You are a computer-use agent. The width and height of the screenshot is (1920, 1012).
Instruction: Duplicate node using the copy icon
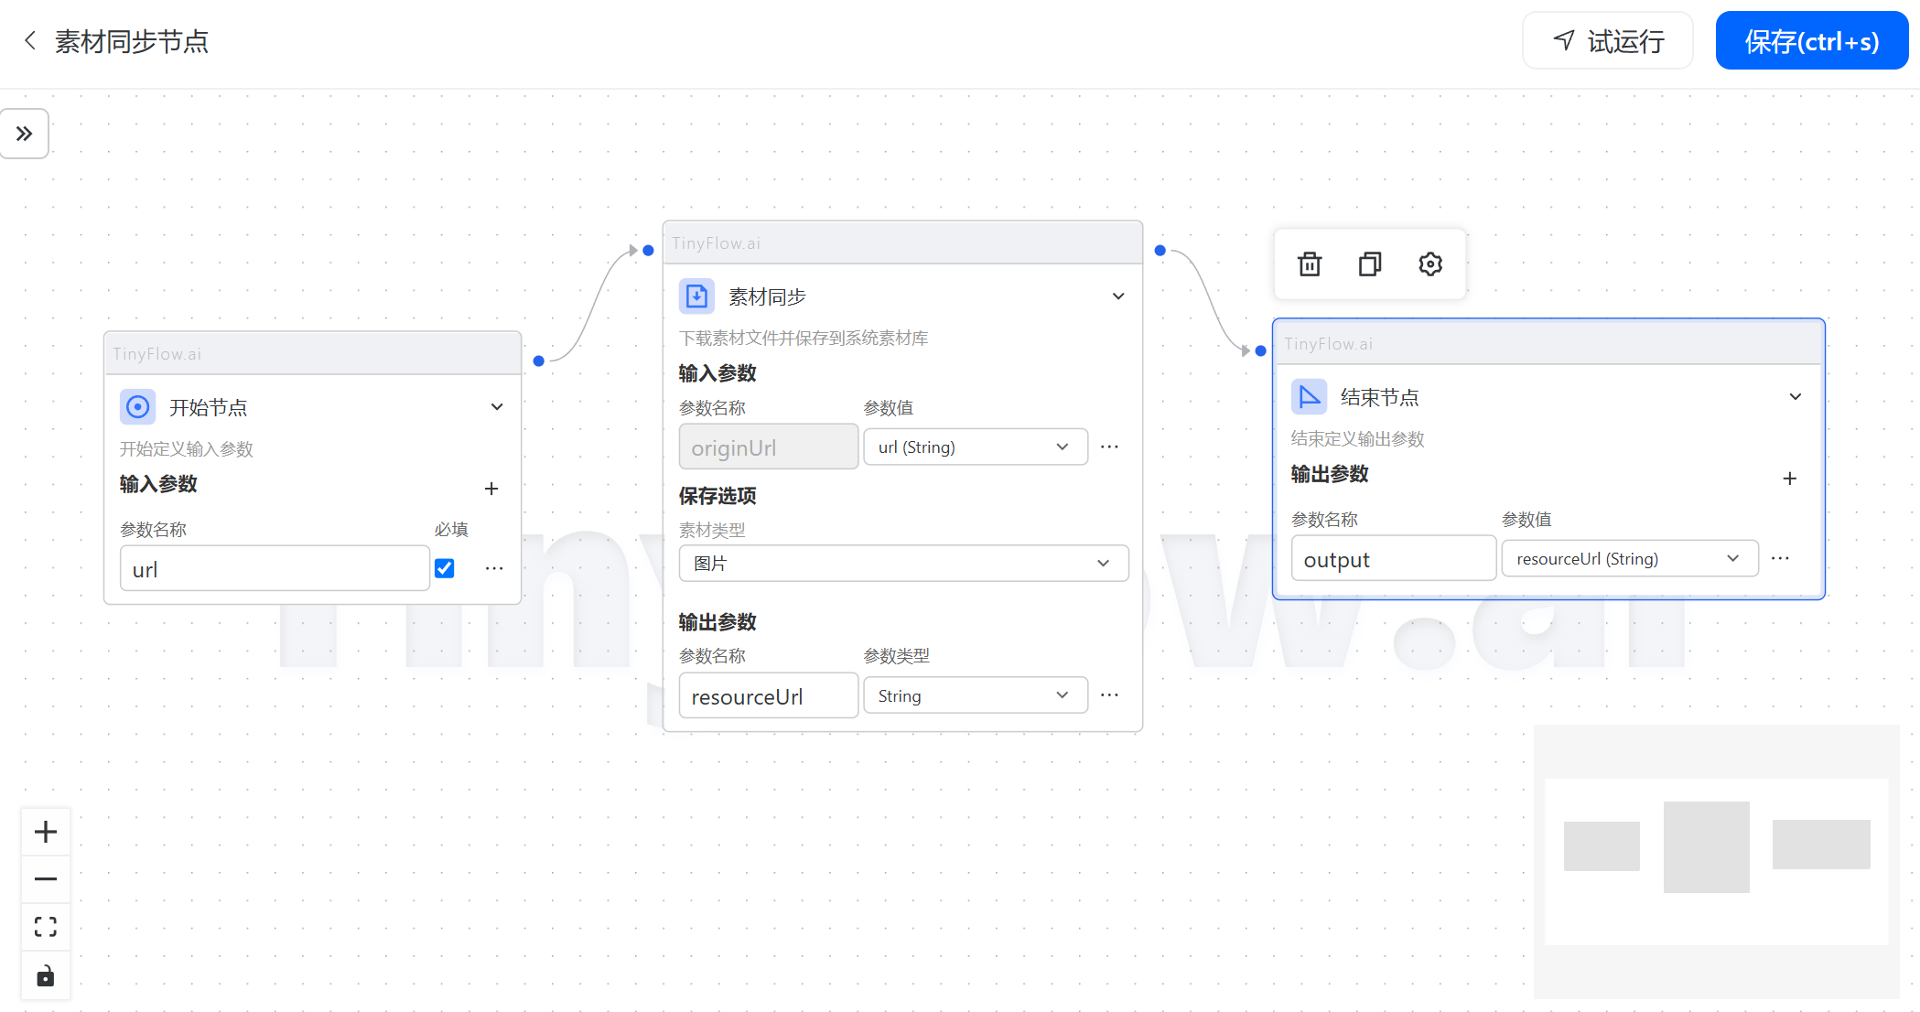(1370, 264)
